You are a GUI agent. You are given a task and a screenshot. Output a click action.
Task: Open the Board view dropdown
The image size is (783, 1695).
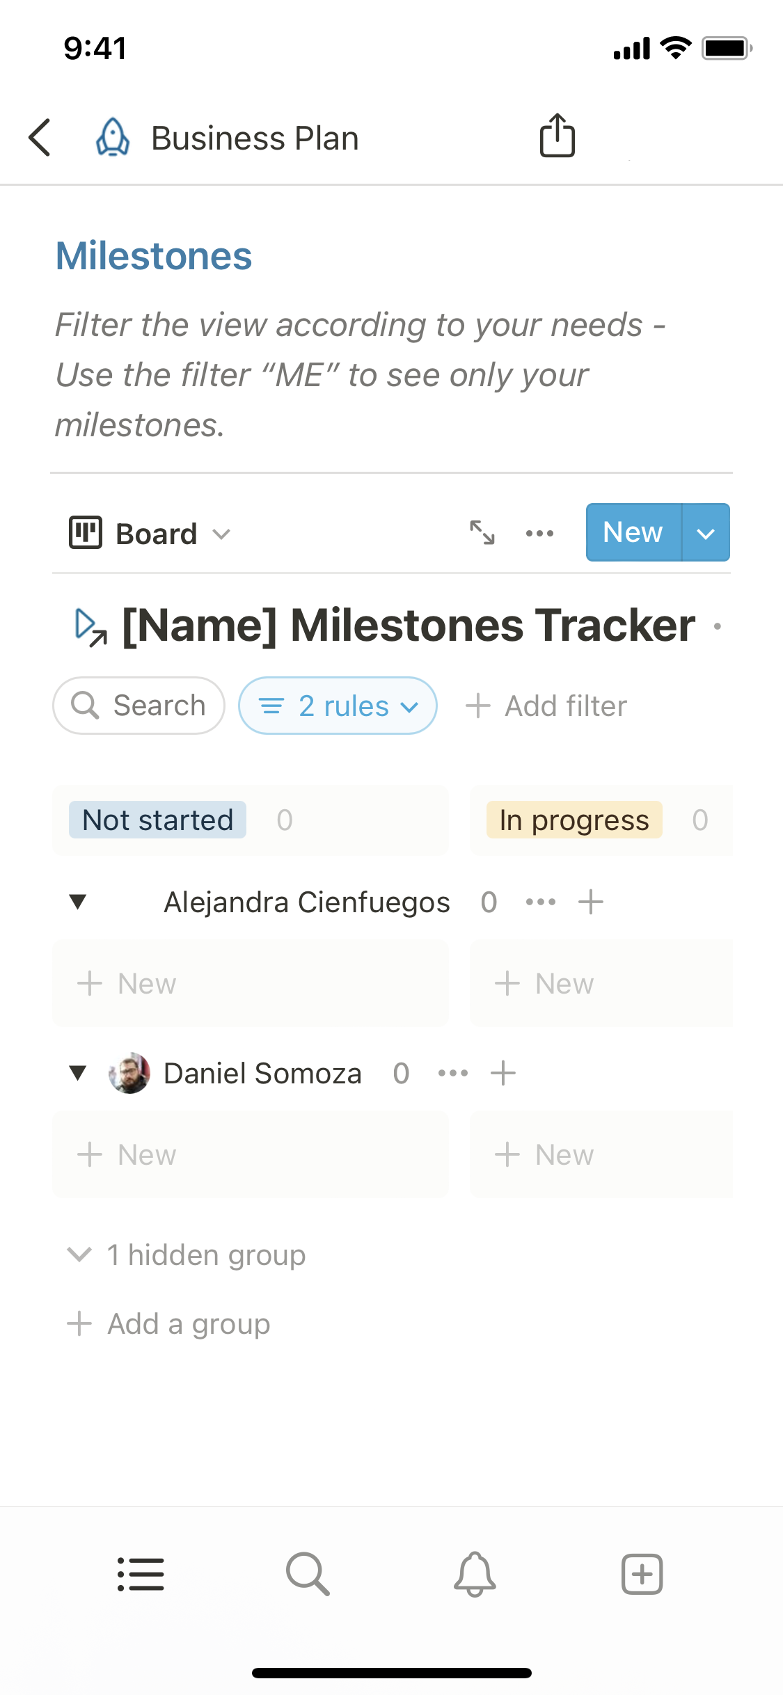(x=150, y=534)
